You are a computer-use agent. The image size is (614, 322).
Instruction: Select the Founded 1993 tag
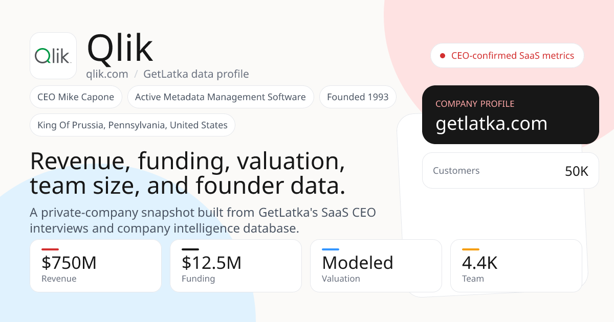[x=358, y=97]
